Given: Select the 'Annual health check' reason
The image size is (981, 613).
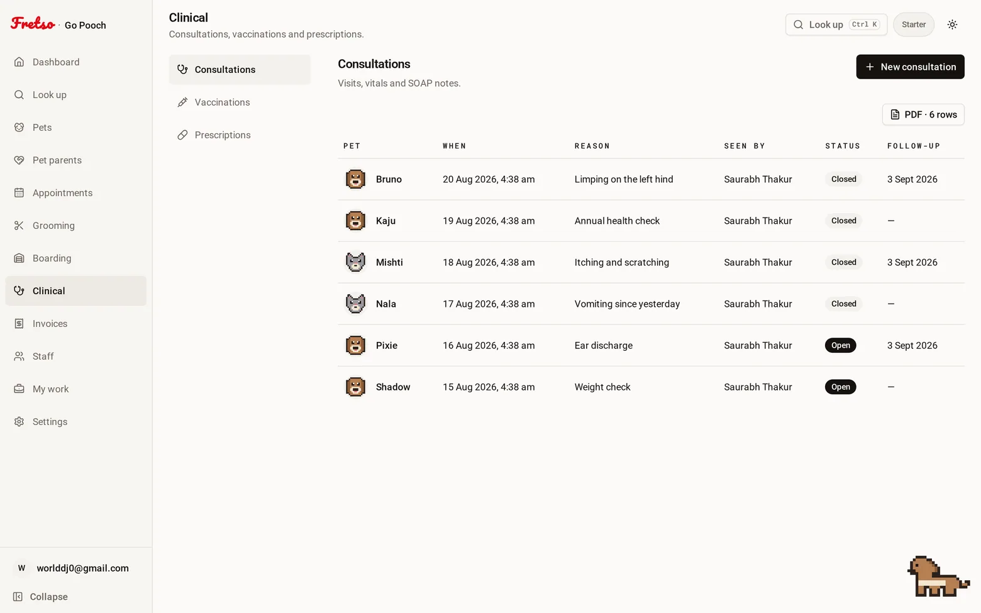Looking at the screenshot, I should click(617, 221).
